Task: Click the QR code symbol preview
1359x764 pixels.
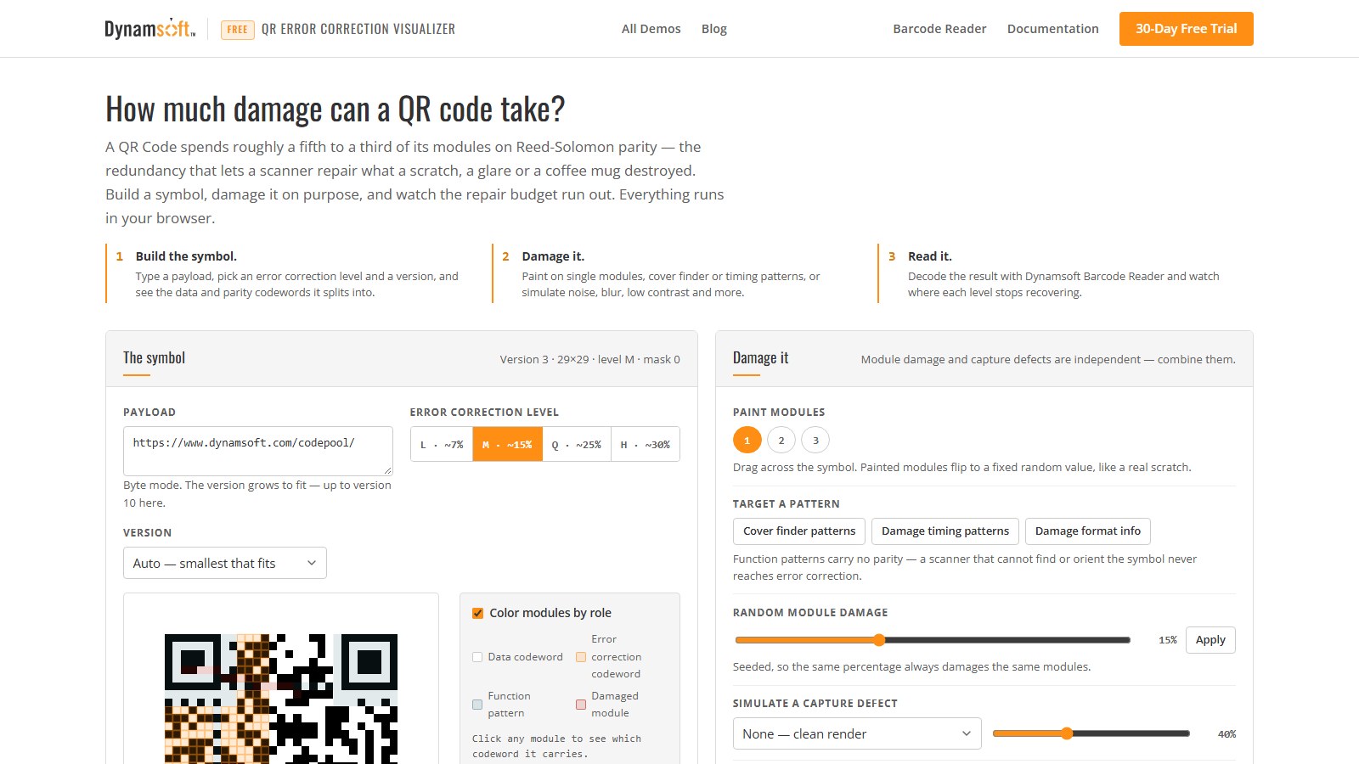Action: tap(281, 699)
